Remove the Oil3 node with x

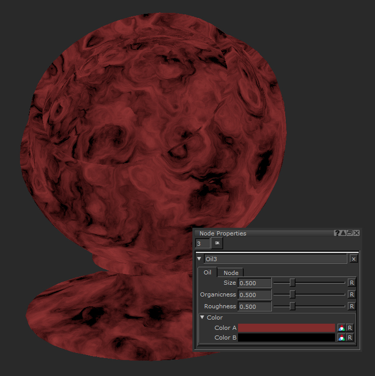(353, 259)
